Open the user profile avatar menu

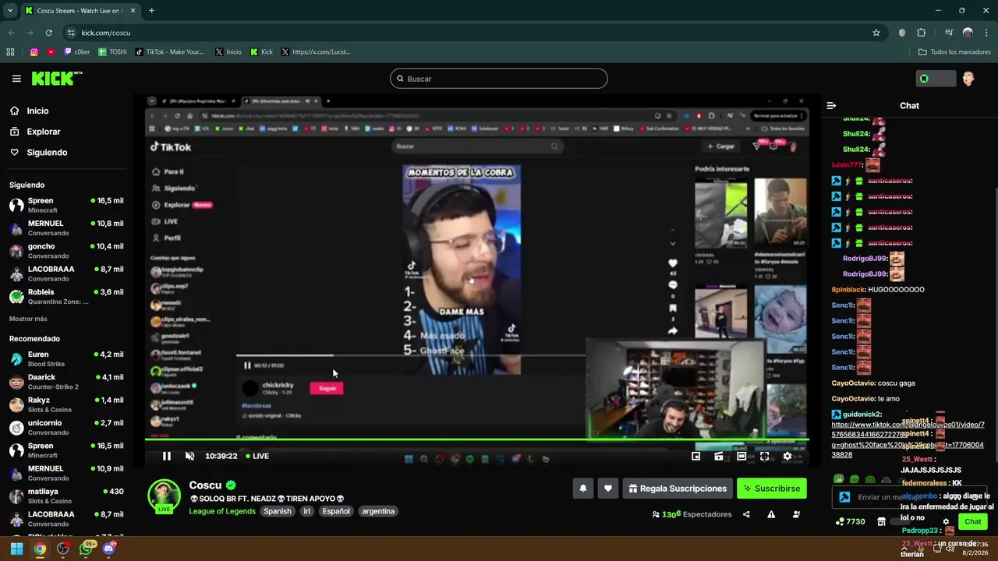(x=968, y=79)
